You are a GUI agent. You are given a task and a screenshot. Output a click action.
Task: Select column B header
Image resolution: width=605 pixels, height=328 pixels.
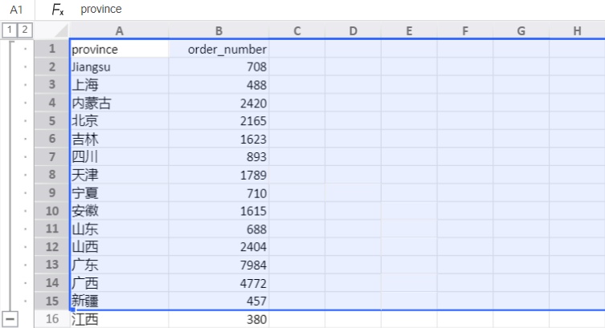click(x=219, y=31)
